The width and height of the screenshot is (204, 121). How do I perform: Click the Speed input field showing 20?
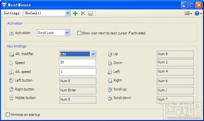click(x=77, y=62)
